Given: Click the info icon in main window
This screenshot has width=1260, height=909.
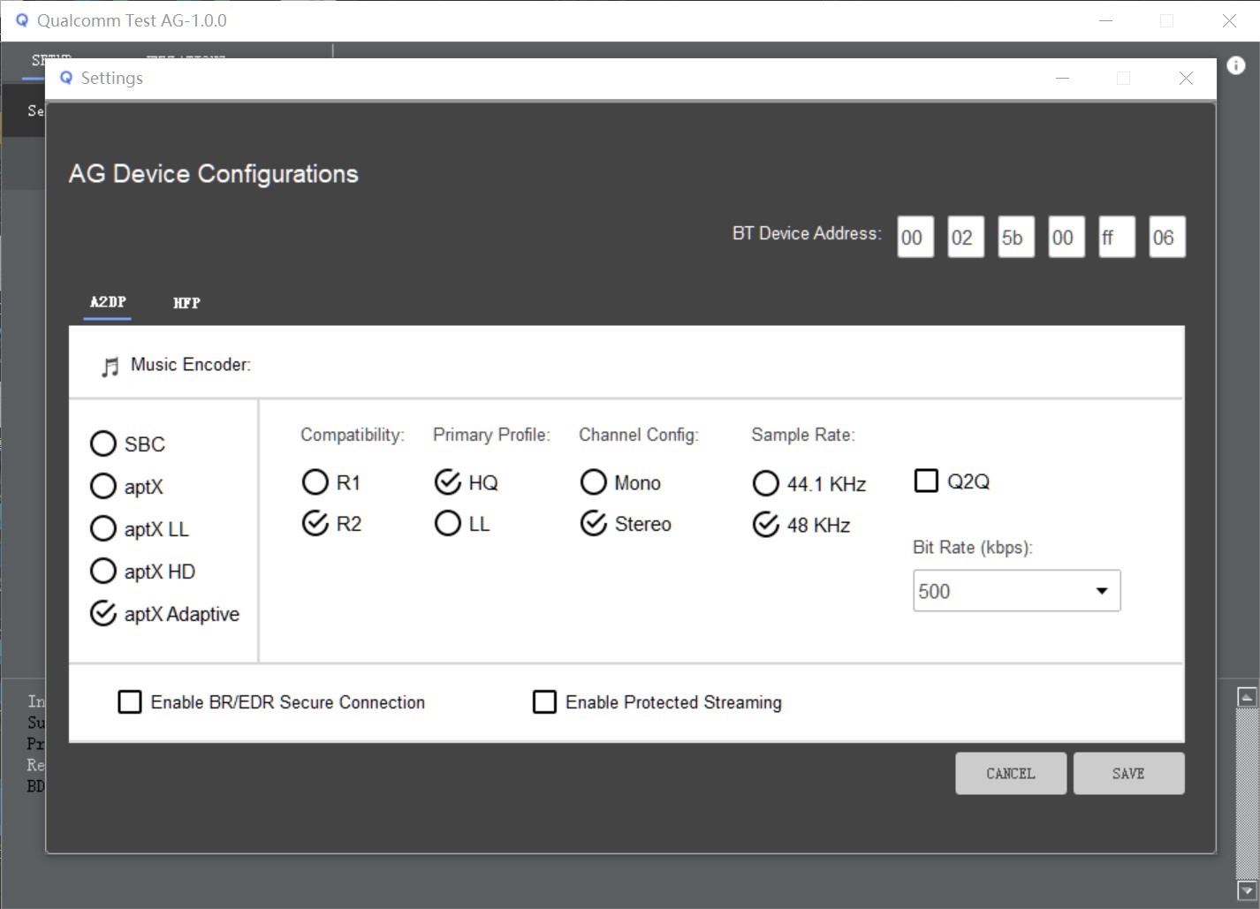Looking at the screenshot, I should tap(1236, 65).
